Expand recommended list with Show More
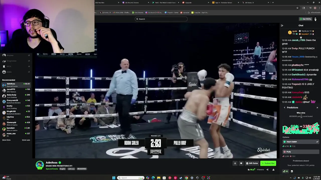Screen dimensions: 321x180 (x=6, y=140)
